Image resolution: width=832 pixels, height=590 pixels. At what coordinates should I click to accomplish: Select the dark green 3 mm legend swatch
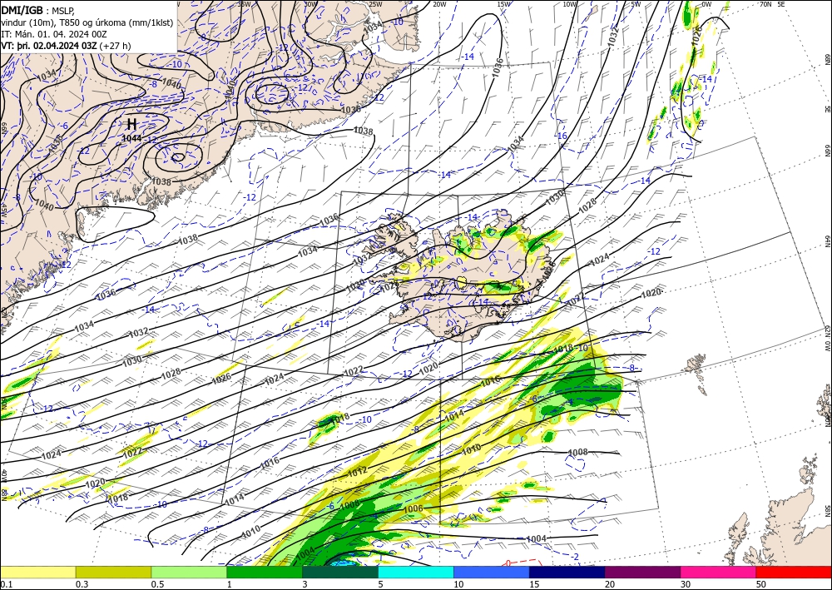tap(340, 572)
